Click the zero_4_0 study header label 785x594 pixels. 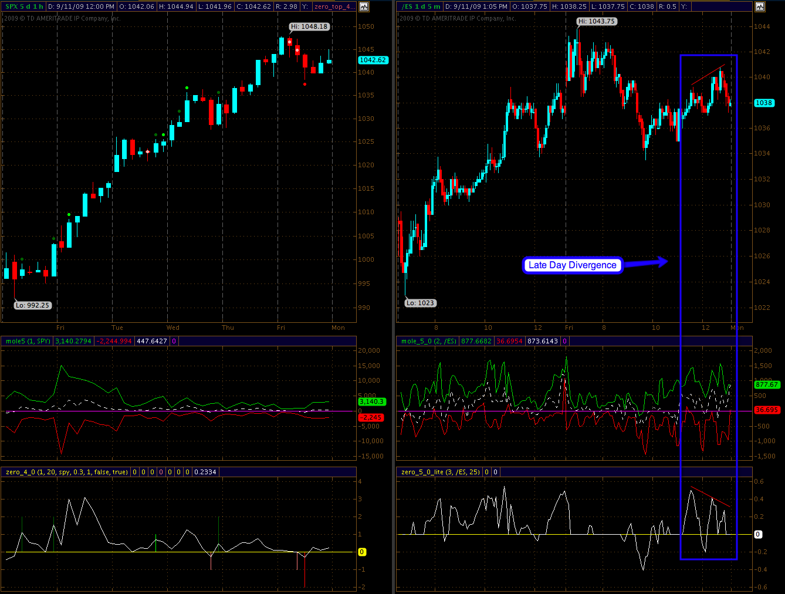(x=66, y=472)
